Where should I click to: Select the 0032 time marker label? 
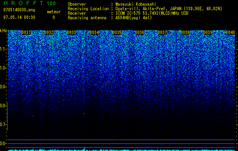(49, 32)
